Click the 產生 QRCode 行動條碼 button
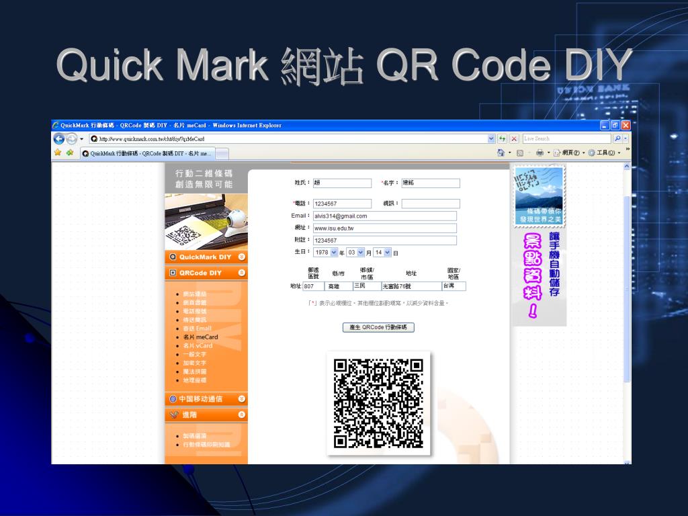This screenshot has height=516, width=688. [378, 327]
